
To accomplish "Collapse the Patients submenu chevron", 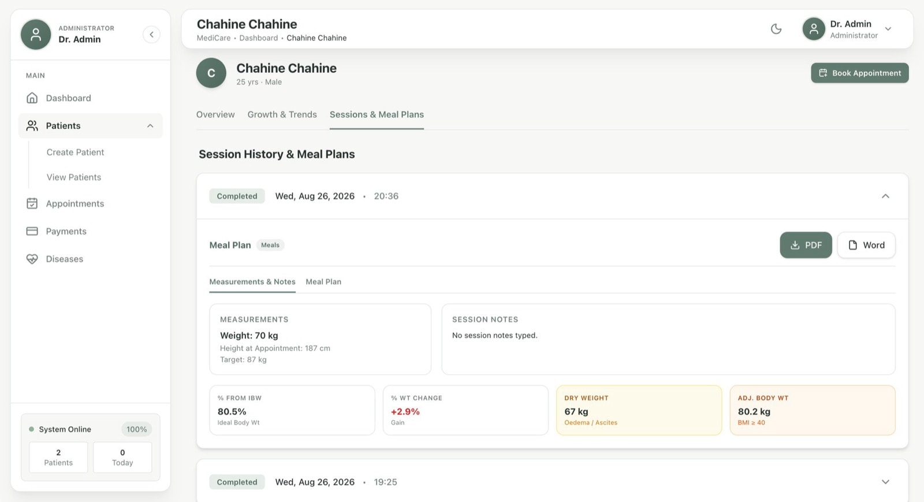I will (x=150, y=126).
